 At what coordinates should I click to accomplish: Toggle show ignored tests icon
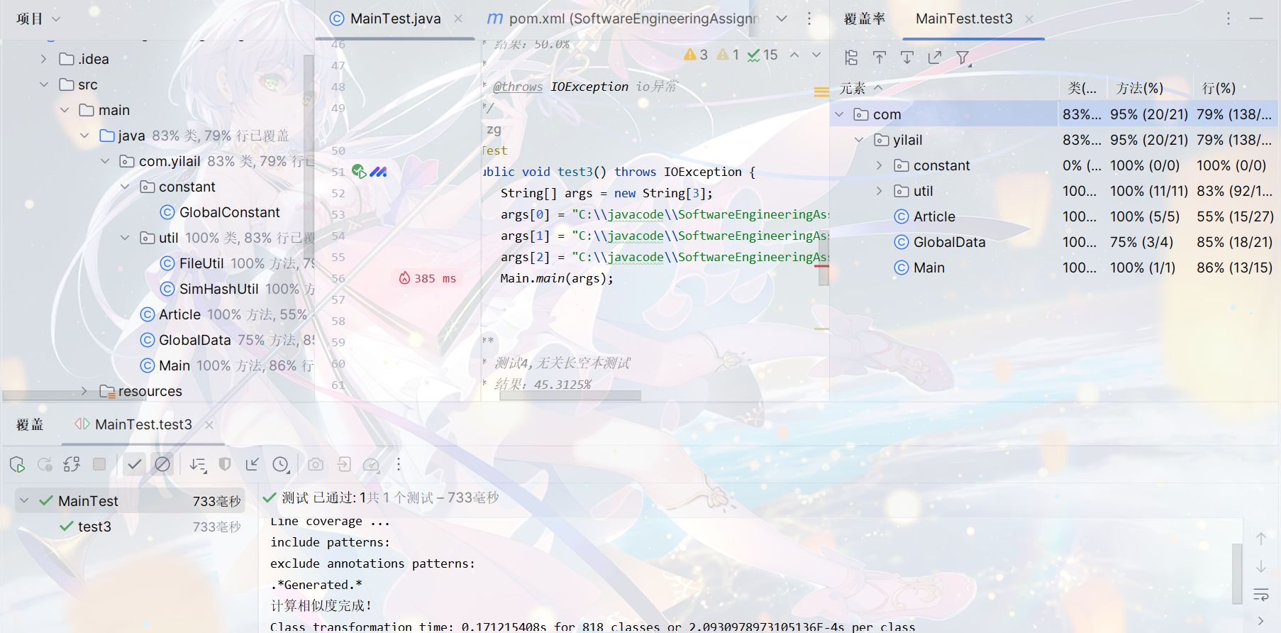point(162,464)
